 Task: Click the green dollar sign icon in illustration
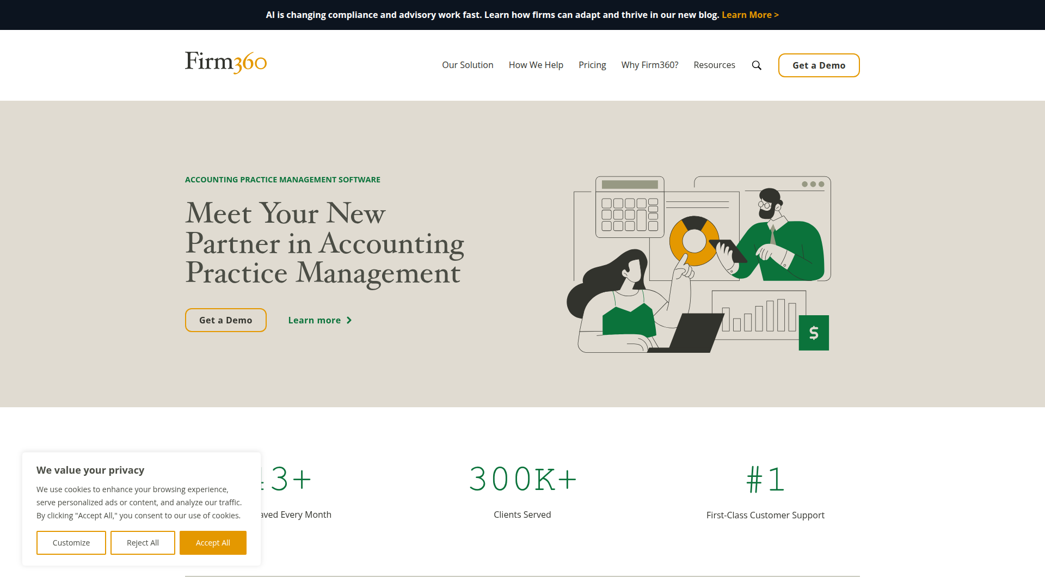(x=814, y=333)
